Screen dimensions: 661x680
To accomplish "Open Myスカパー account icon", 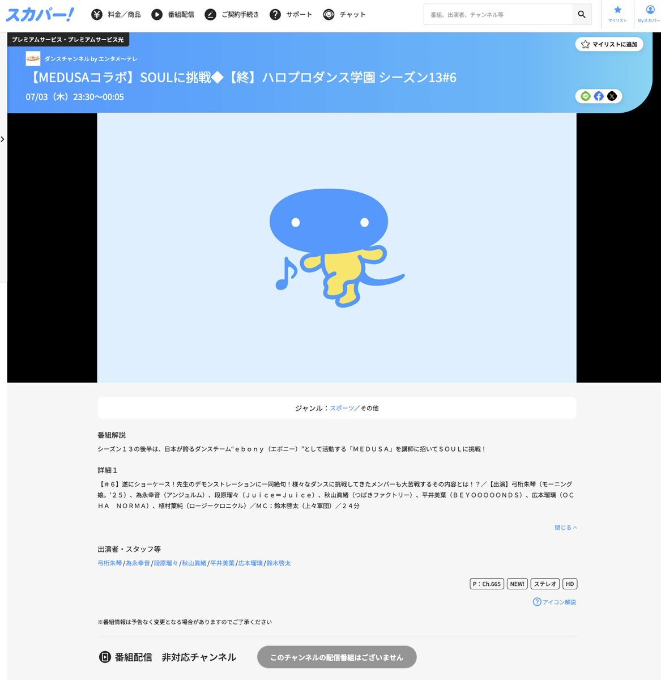I will 650,10.
